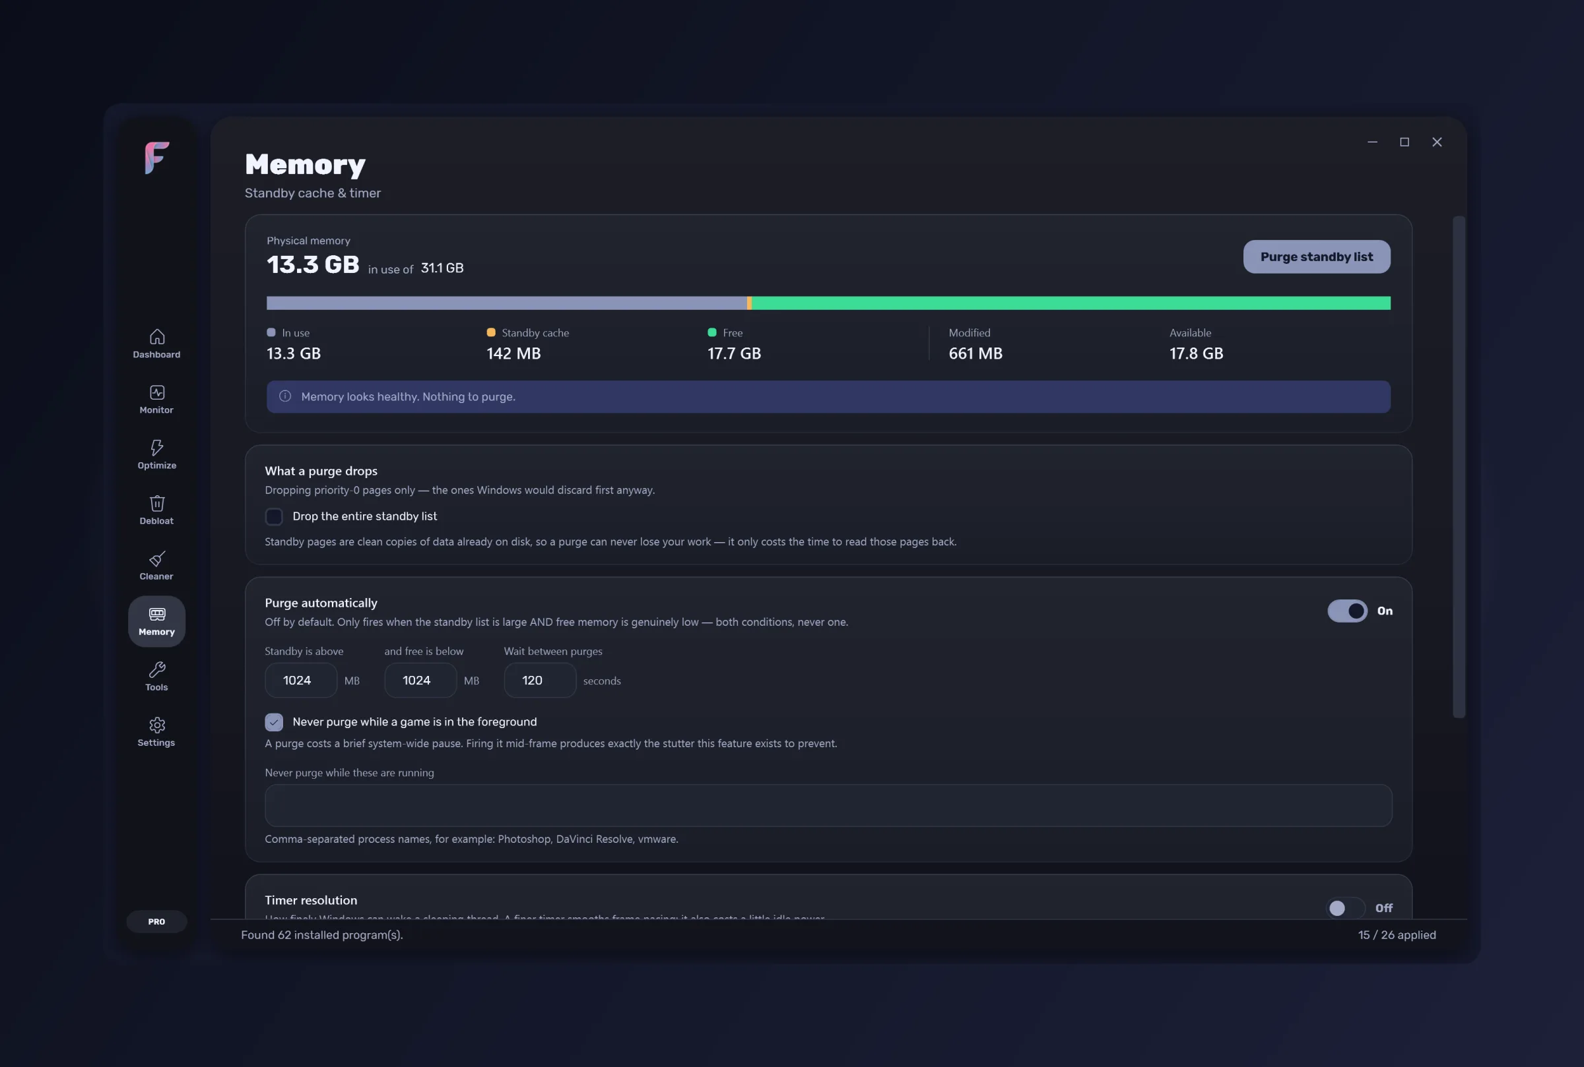
Task: Click the Purge standby list button
Action: click(1316, 257)
